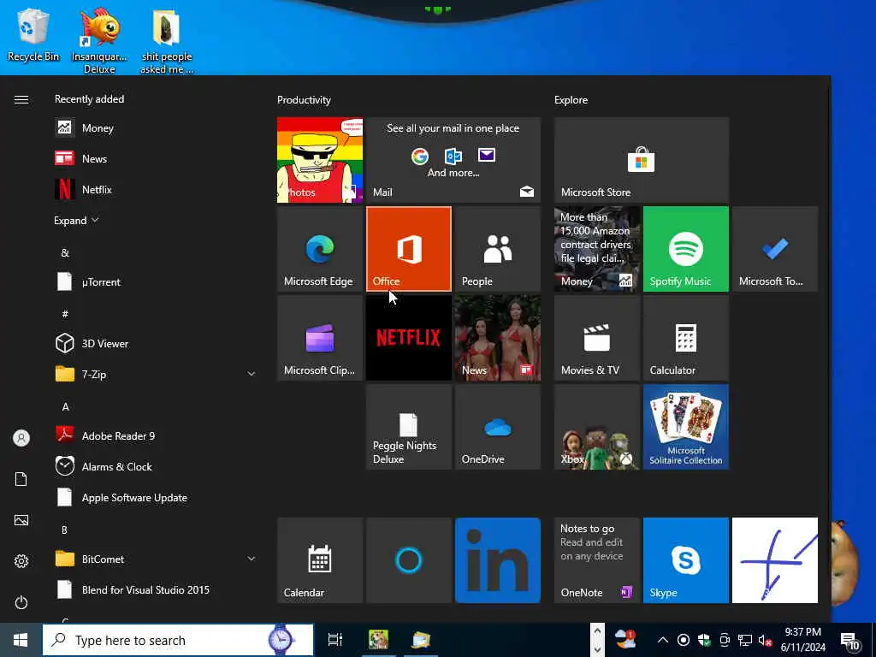Open the notification center

click(850, 640)
